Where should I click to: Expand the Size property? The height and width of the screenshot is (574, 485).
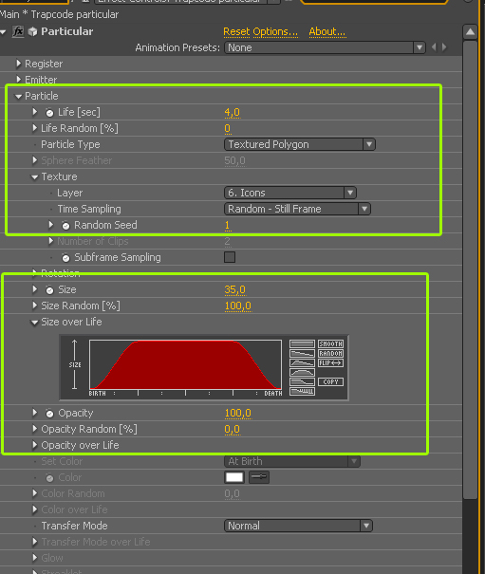pos(35,289)
